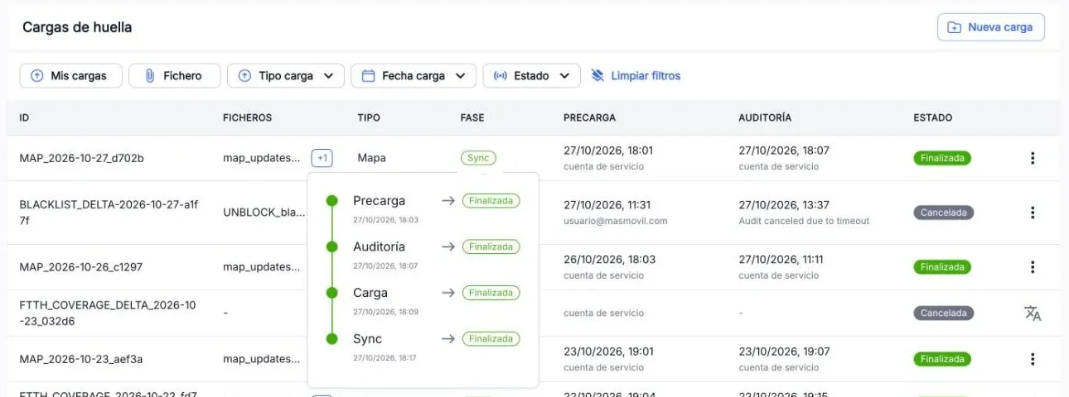Image resolution: width=1069 pixels, height=397 pixels.
Task: Click the Audit canceled due to timeout note
Action: click(x=804, y=221)
